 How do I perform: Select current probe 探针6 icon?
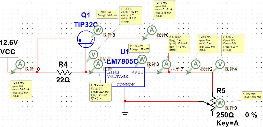point(152,30)
